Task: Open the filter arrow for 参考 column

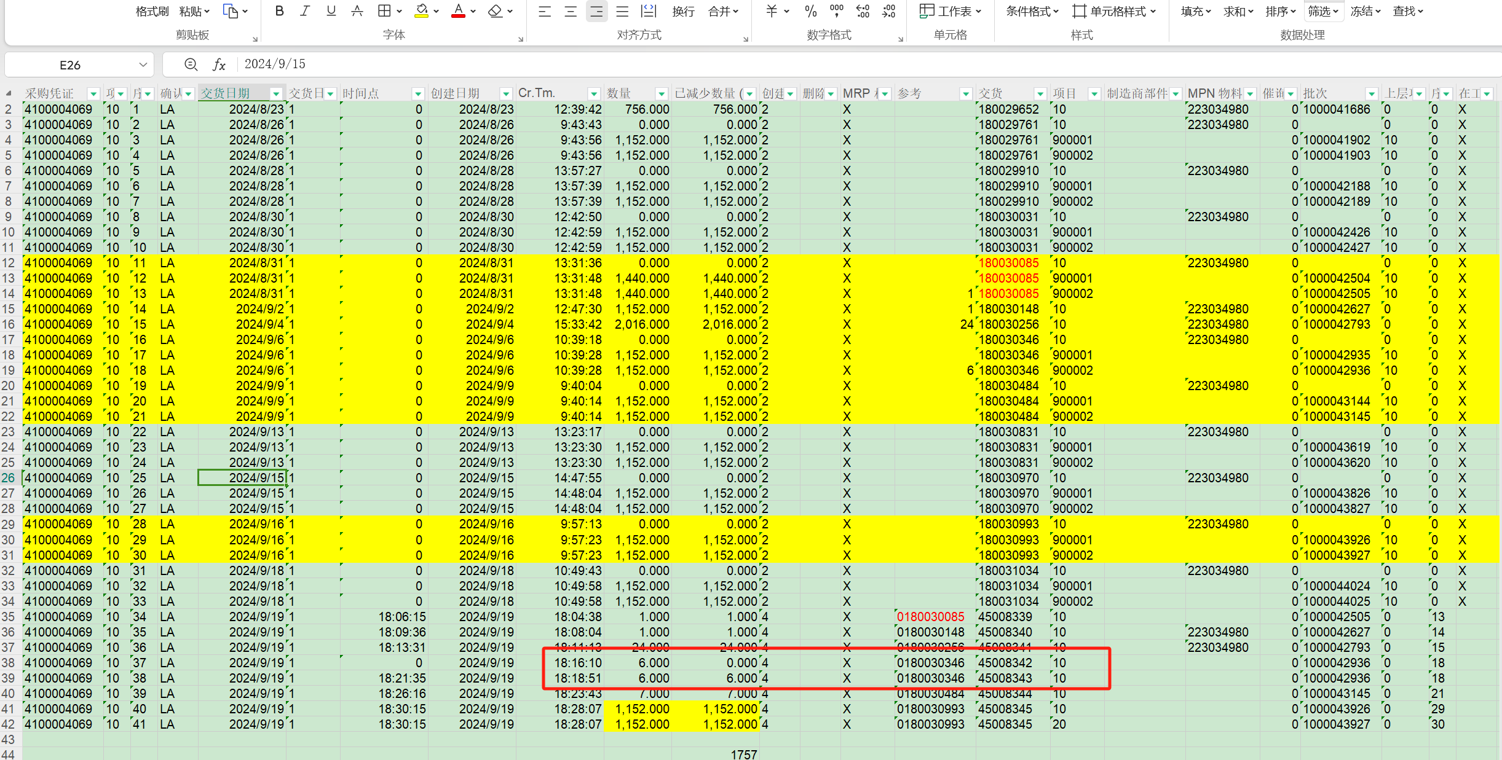Action: (x=965, y=93)
